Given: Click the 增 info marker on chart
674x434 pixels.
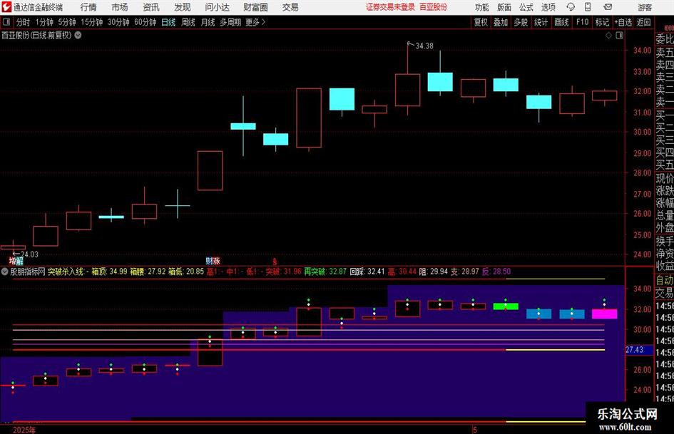Looking at the screenshot, I should (x=12, y=261).
